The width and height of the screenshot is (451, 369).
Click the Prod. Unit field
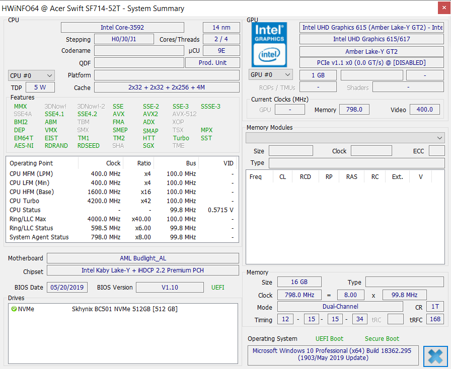click(212, 63)
